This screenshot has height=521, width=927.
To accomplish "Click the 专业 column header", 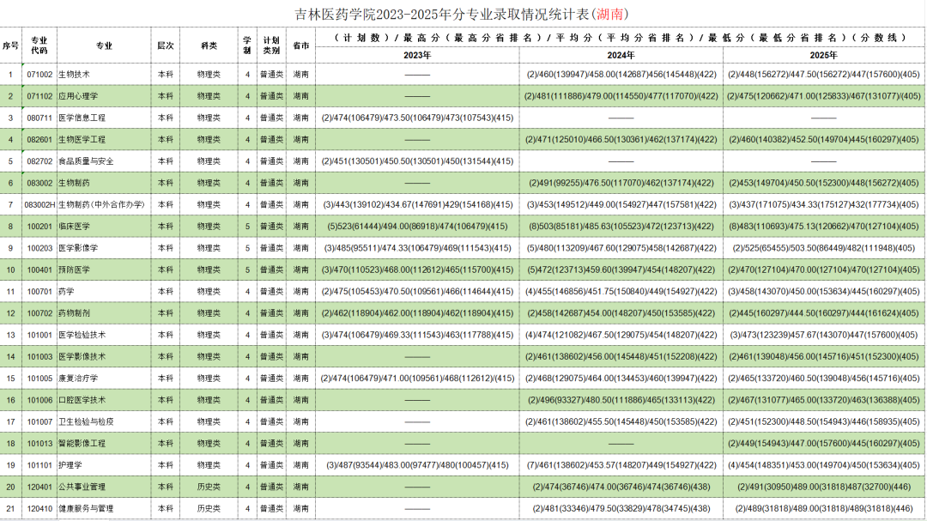I will coord(104,45).
